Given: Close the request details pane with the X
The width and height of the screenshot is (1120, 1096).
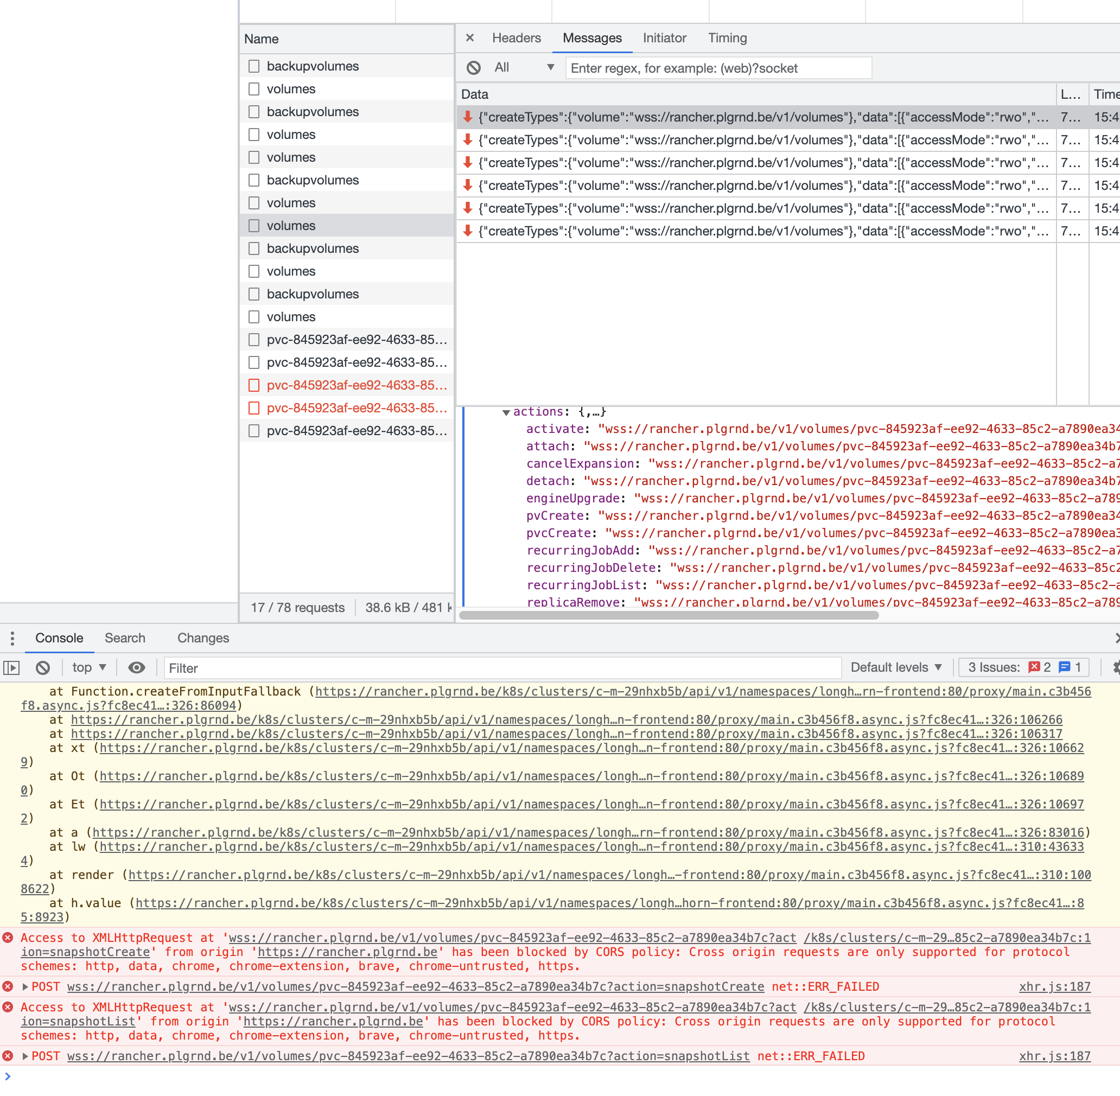Looking at the screenshot, I should coord(469,38).
